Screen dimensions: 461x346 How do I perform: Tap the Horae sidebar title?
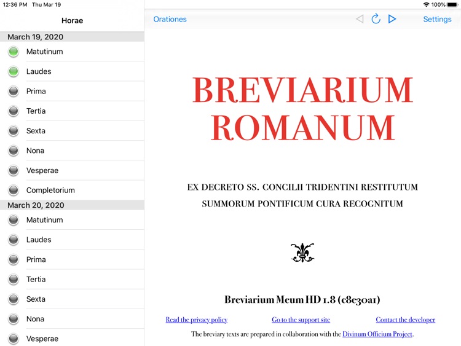(x=72, y=20)
